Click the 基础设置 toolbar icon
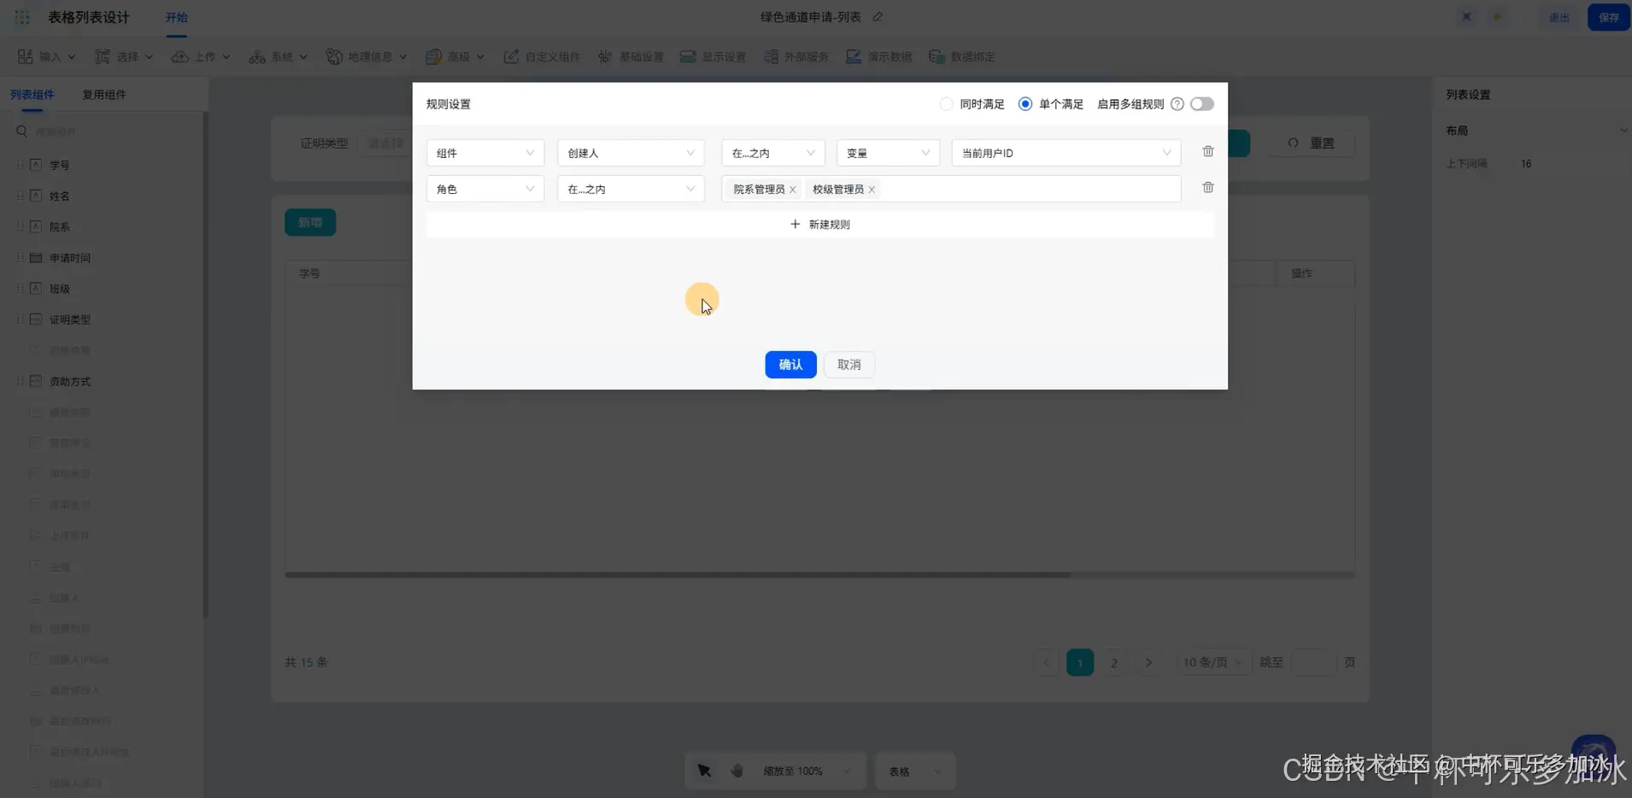1632x798 pixels. coord(631,56)
